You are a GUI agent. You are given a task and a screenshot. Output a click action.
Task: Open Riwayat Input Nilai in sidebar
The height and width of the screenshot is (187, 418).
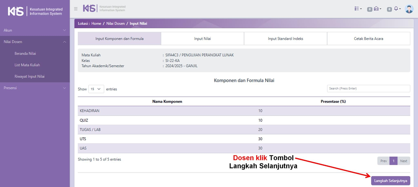[30, 77]
